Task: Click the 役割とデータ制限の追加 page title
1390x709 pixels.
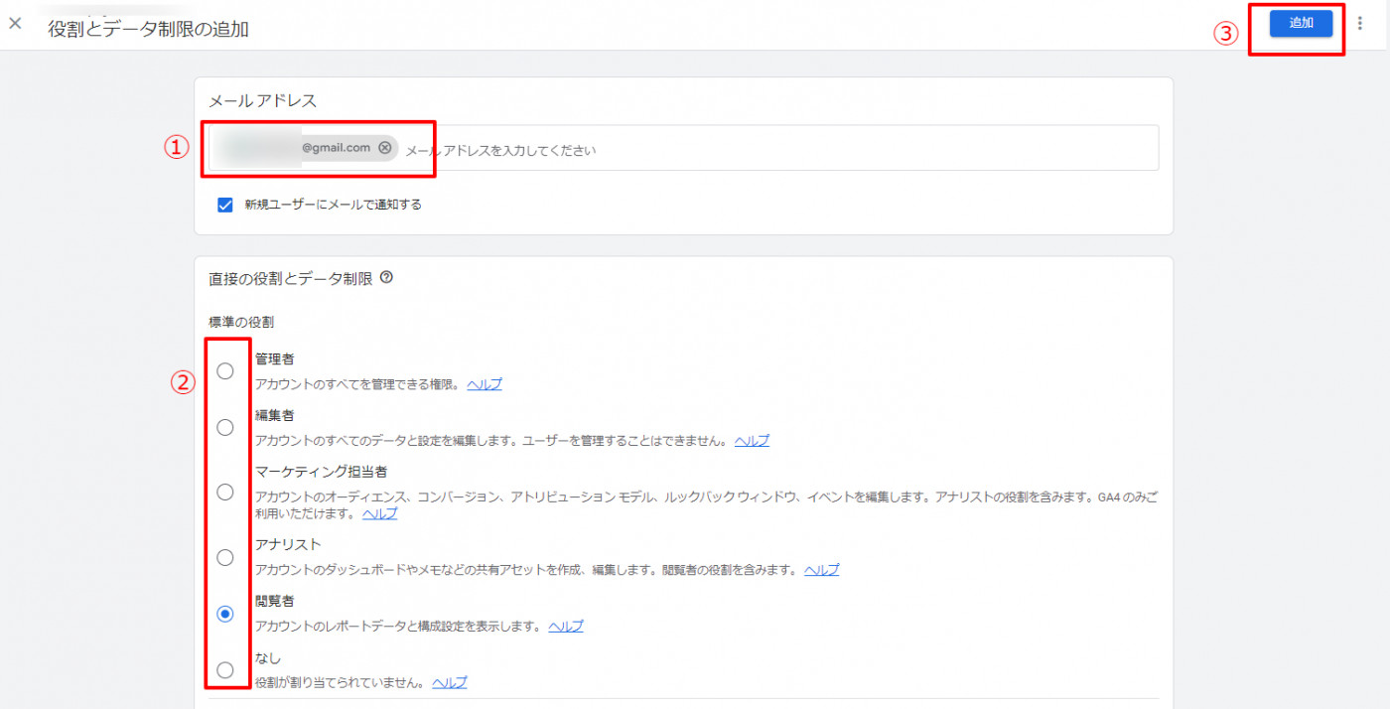Action: 149,30
